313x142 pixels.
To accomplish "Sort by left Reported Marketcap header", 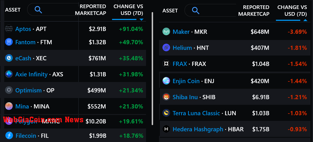I will (93, 10).
